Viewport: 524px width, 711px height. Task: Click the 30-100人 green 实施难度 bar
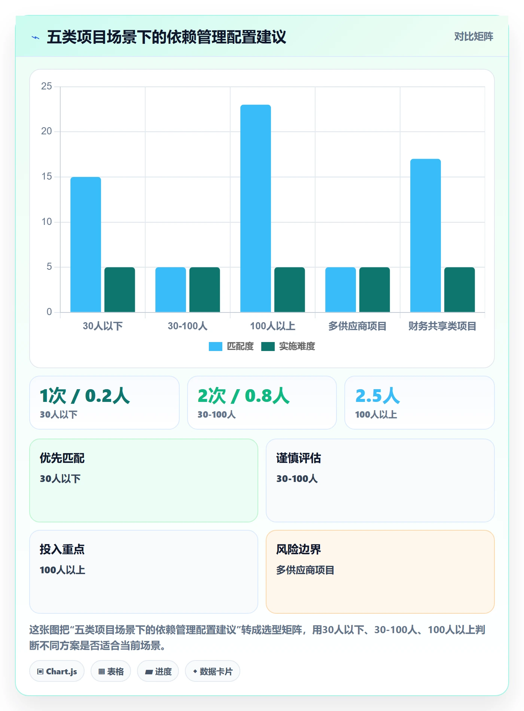(x=205, y=290)
